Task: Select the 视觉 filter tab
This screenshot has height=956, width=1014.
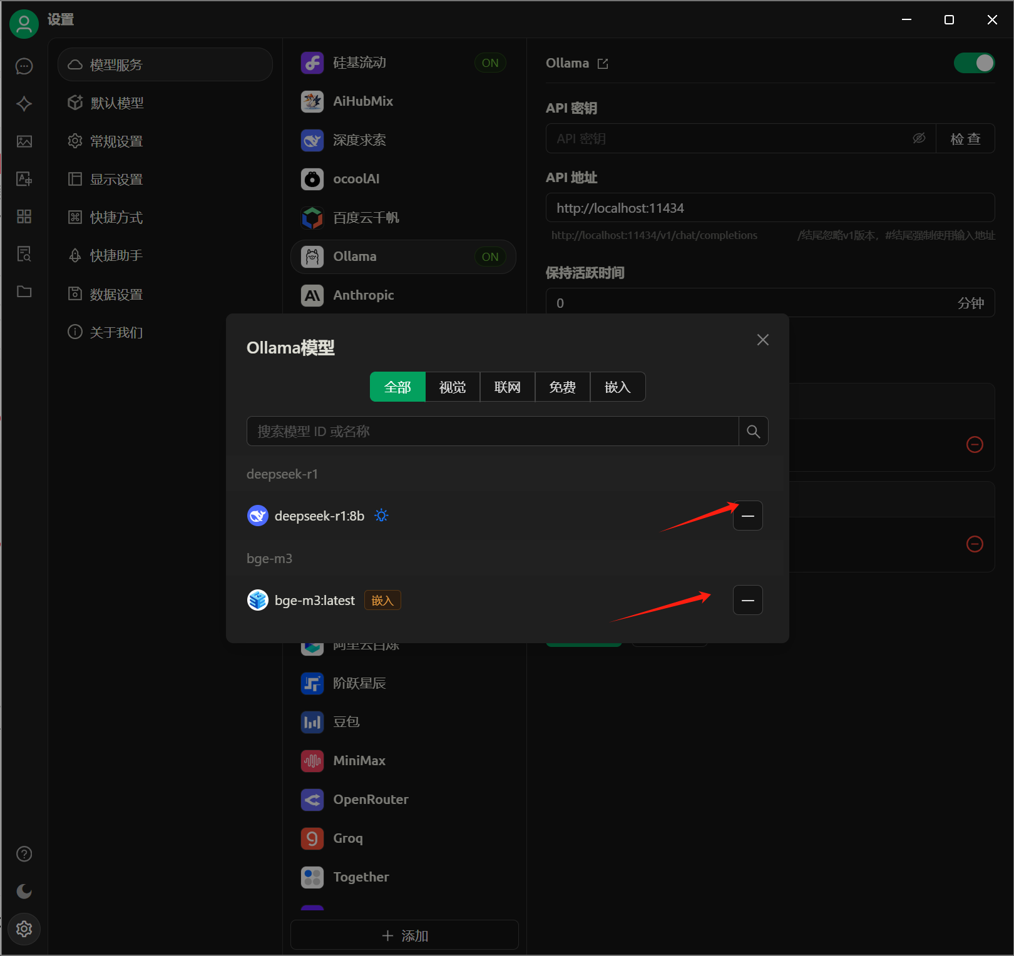Action: [x=453, y=387]
